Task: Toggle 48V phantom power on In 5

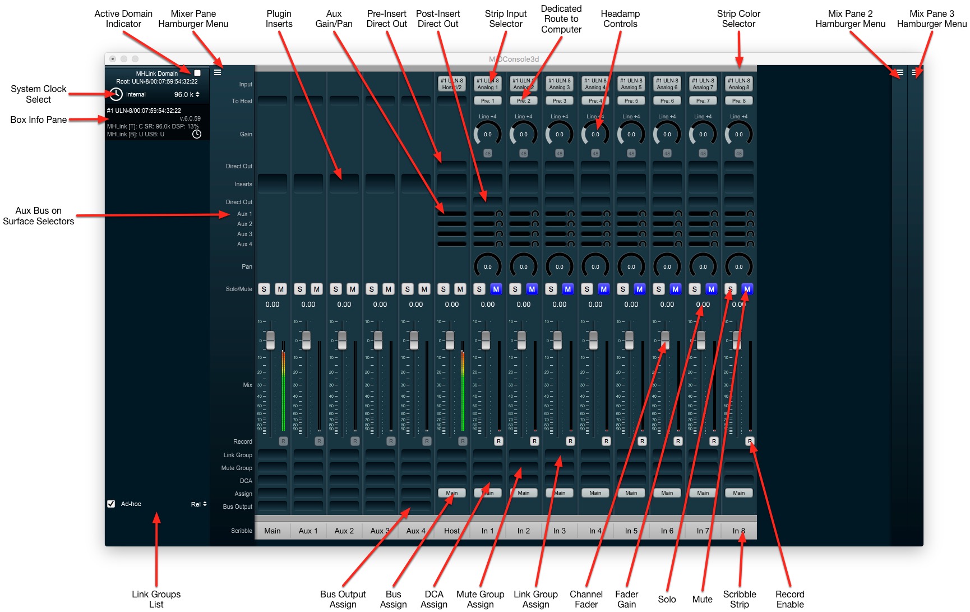Action: point(631,153)
